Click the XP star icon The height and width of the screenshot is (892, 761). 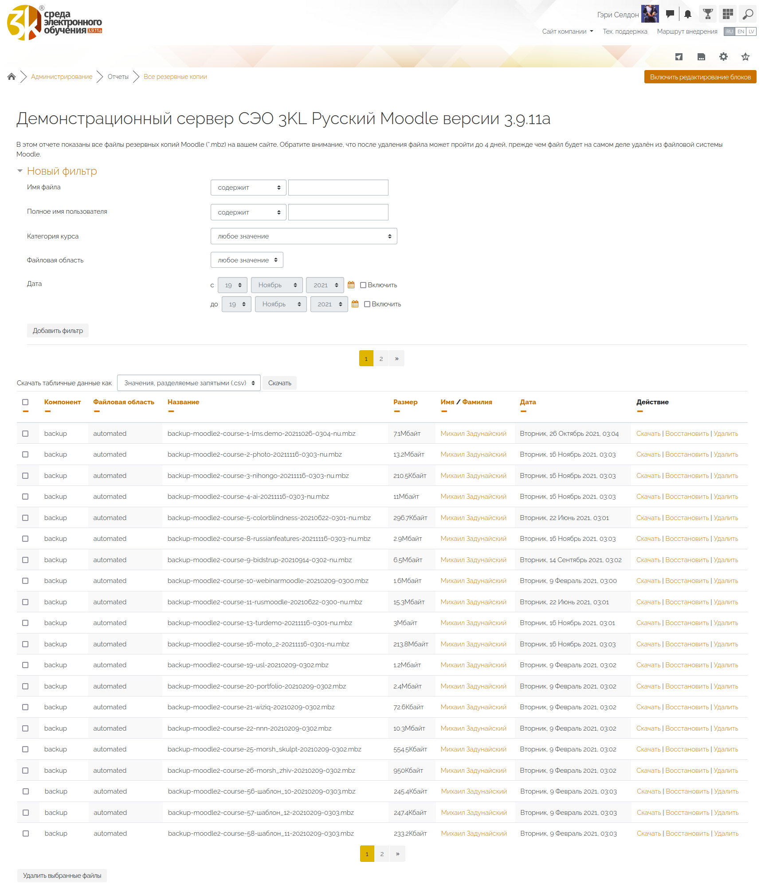pyautogui.click(x=745, y=57)
